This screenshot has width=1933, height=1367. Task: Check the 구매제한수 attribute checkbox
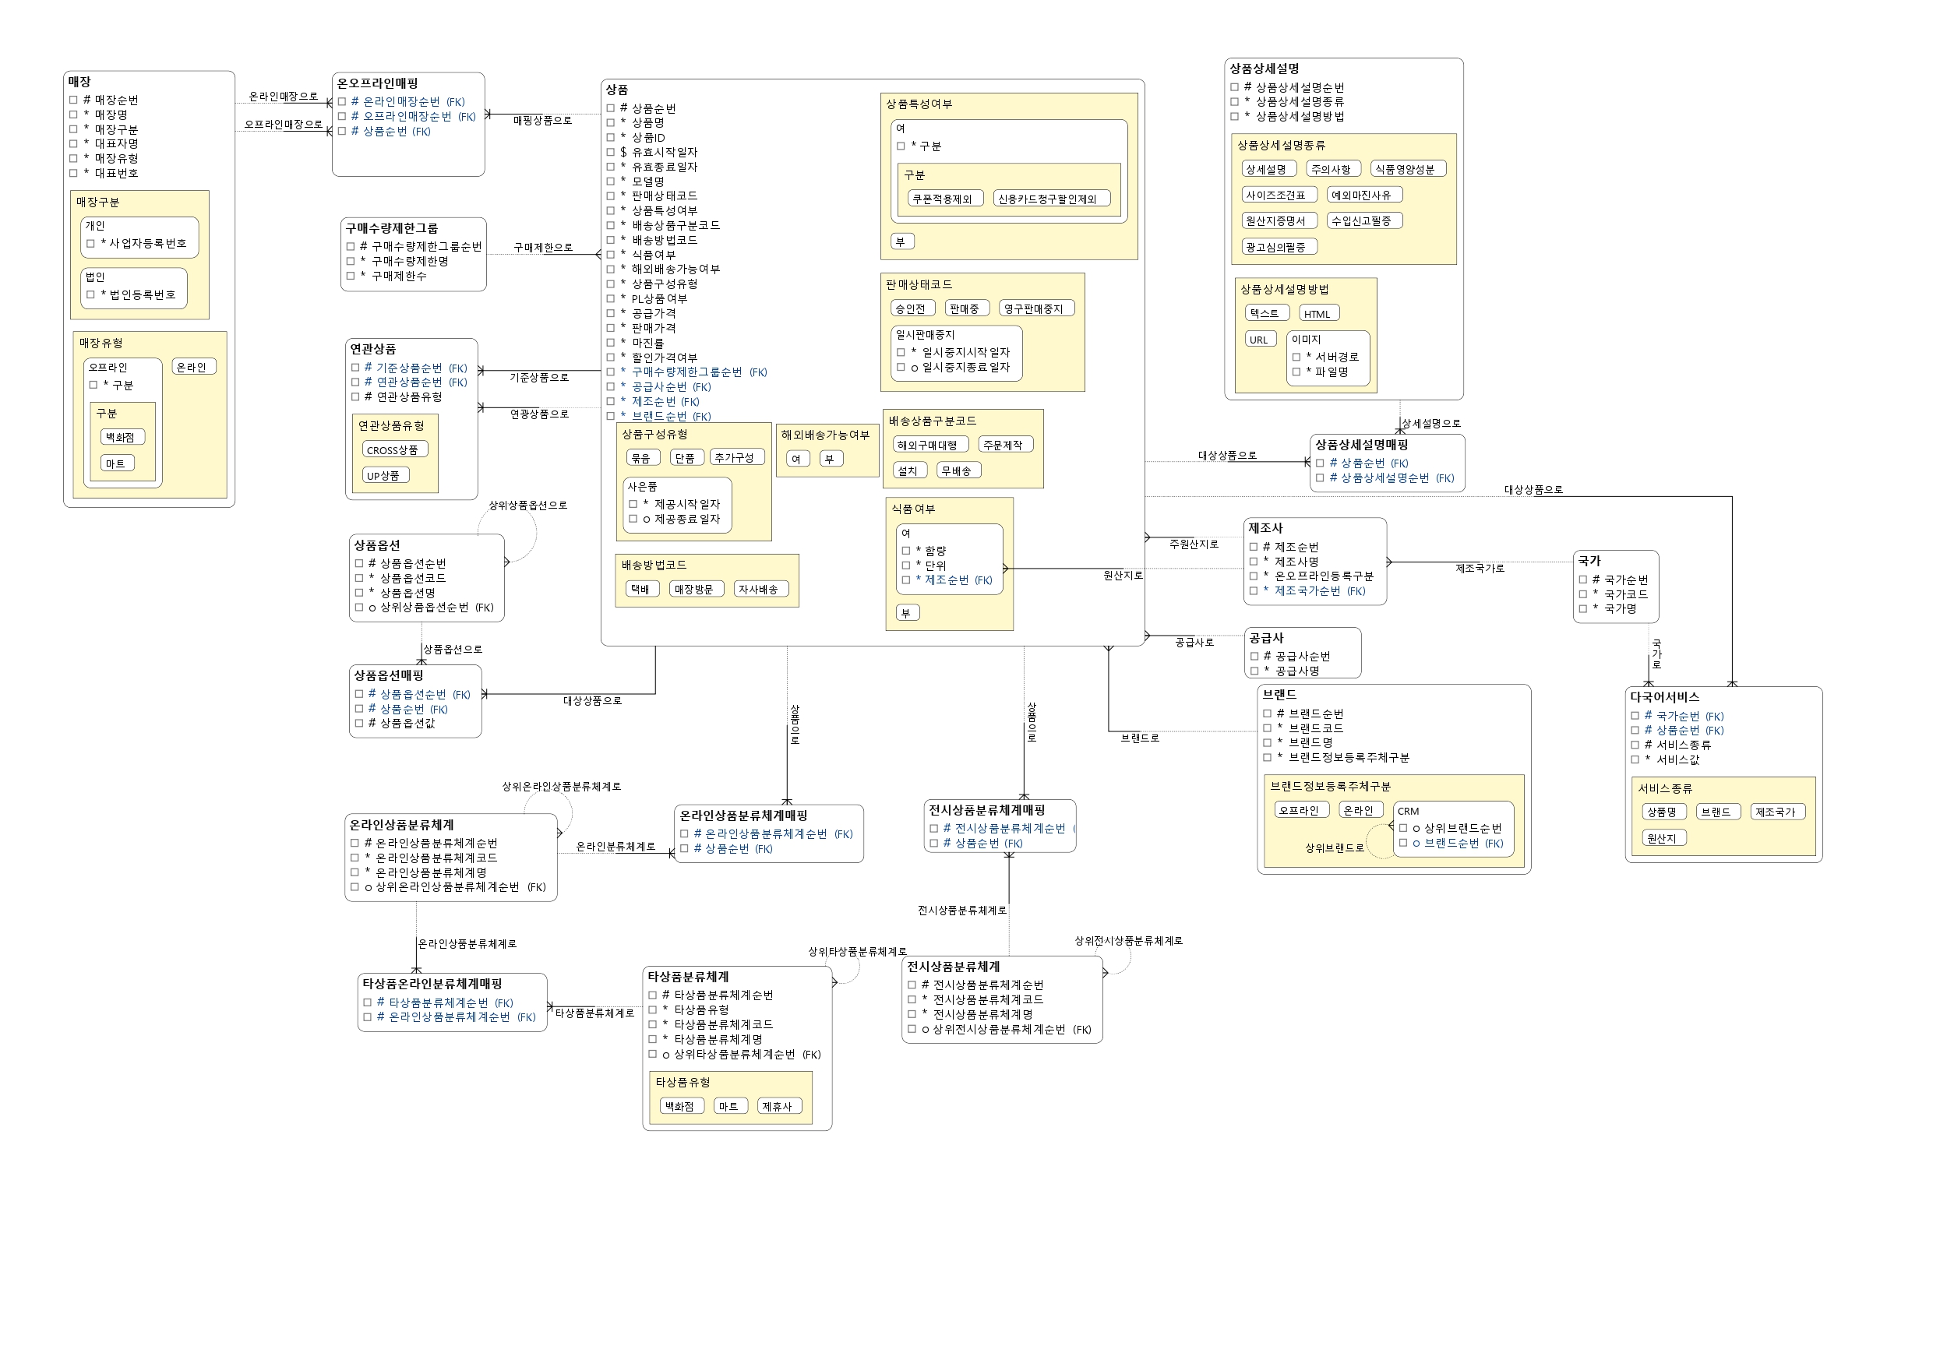tap(351, 276)
